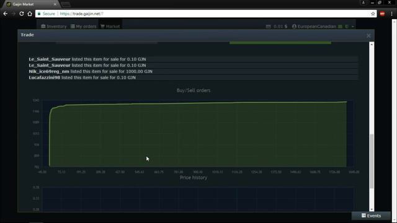Click the second Le_Saint_Sauveur listing row

coord(193,65)
